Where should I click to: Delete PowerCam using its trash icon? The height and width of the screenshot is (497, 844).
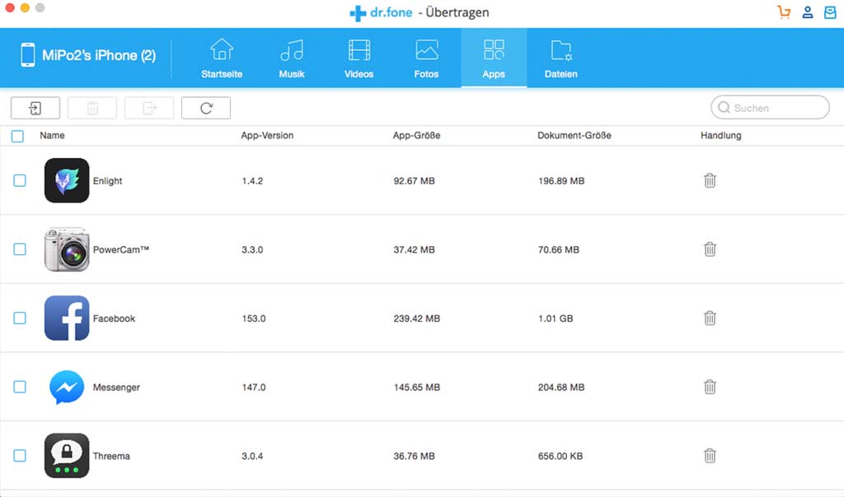tap(710, 249)
